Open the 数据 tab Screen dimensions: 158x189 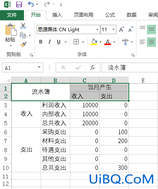(x=132, y=15)
